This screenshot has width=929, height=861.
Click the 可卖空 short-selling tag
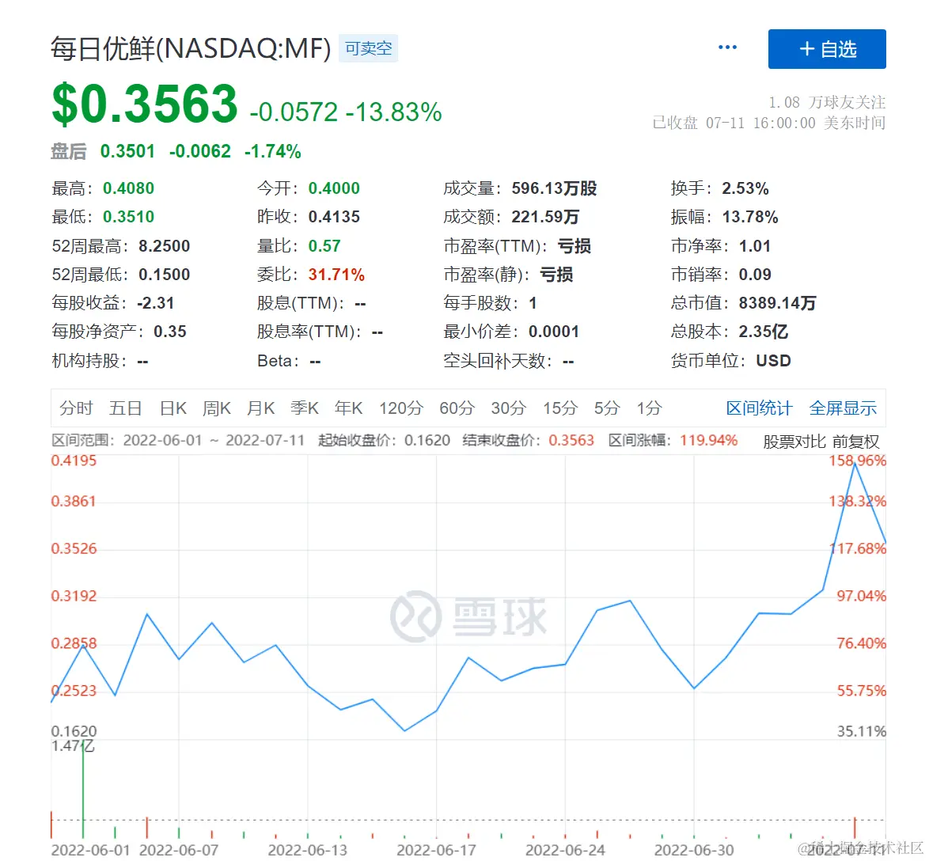369,48
